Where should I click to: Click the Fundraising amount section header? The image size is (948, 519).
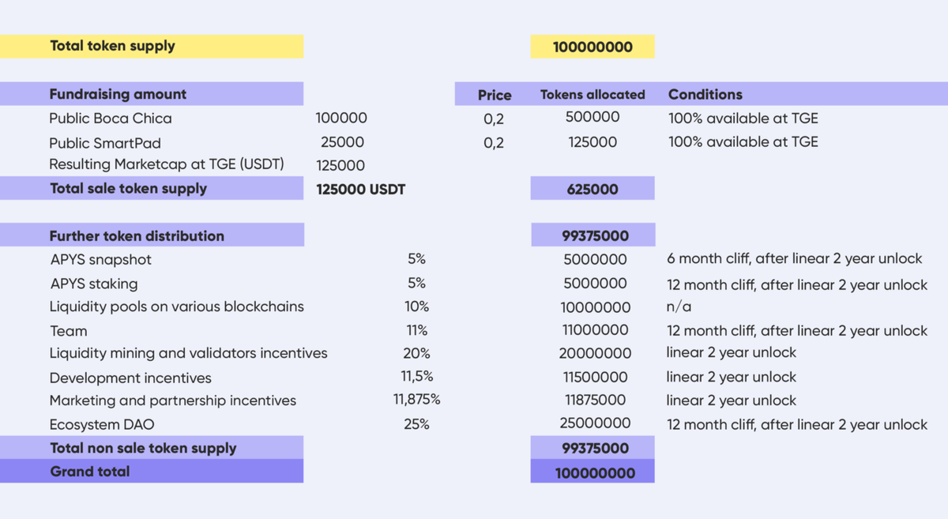point(118,94)
